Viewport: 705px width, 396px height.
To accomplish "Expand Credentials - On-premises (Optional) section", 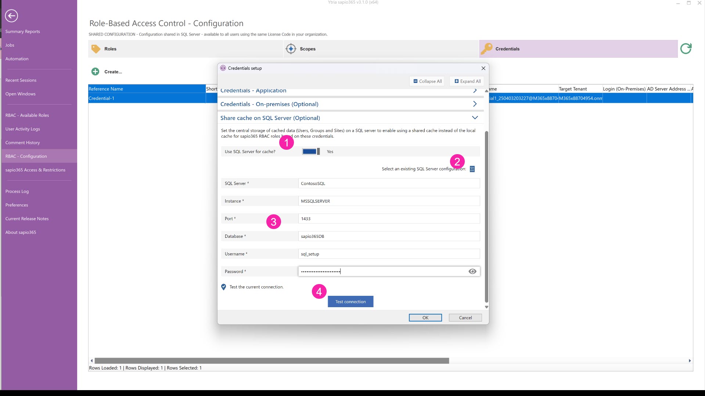I will pyautogui.click(x=475, y=104).
